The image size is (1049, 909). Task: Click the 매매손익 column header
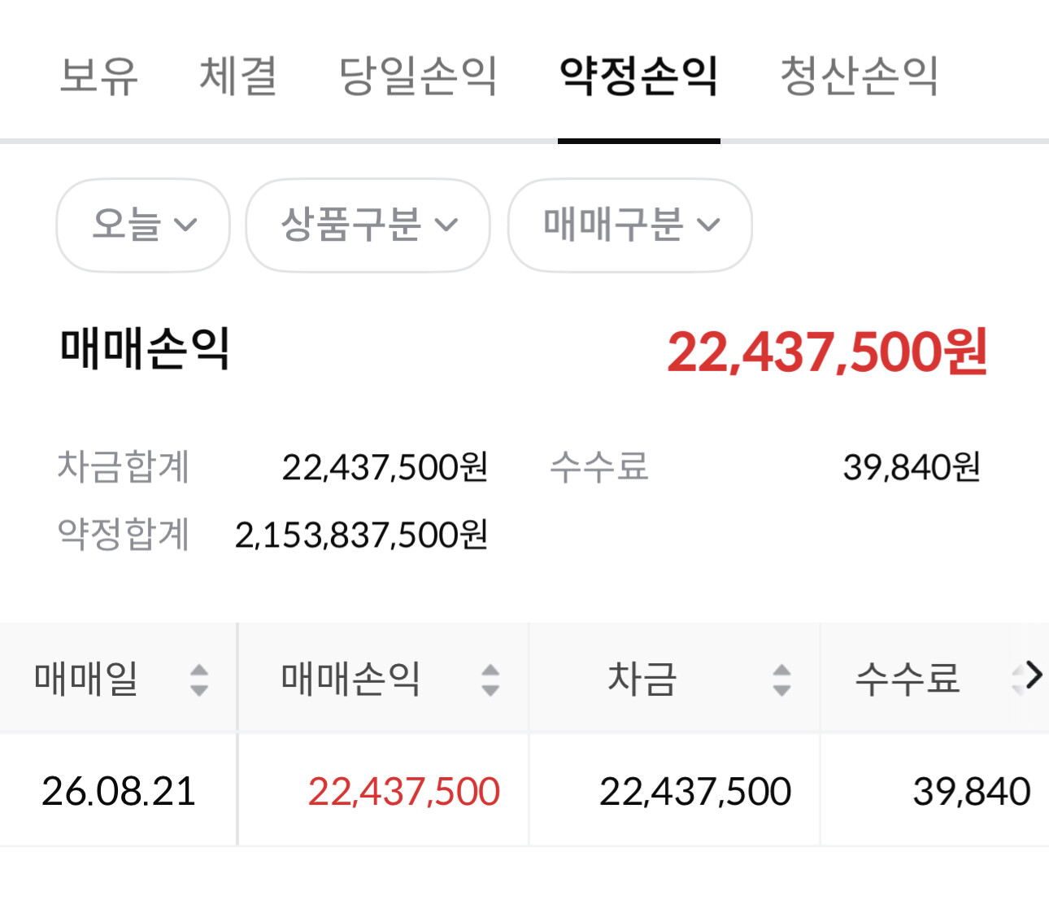[x=384, y=679]
